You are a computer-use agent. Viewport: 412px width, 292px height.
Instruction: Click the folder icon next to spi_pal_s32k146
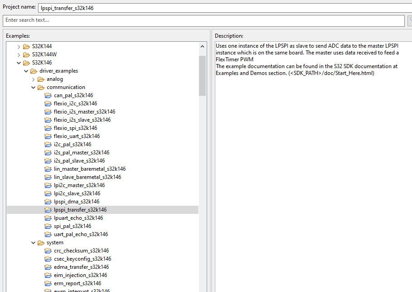click(x=48, y=226)
